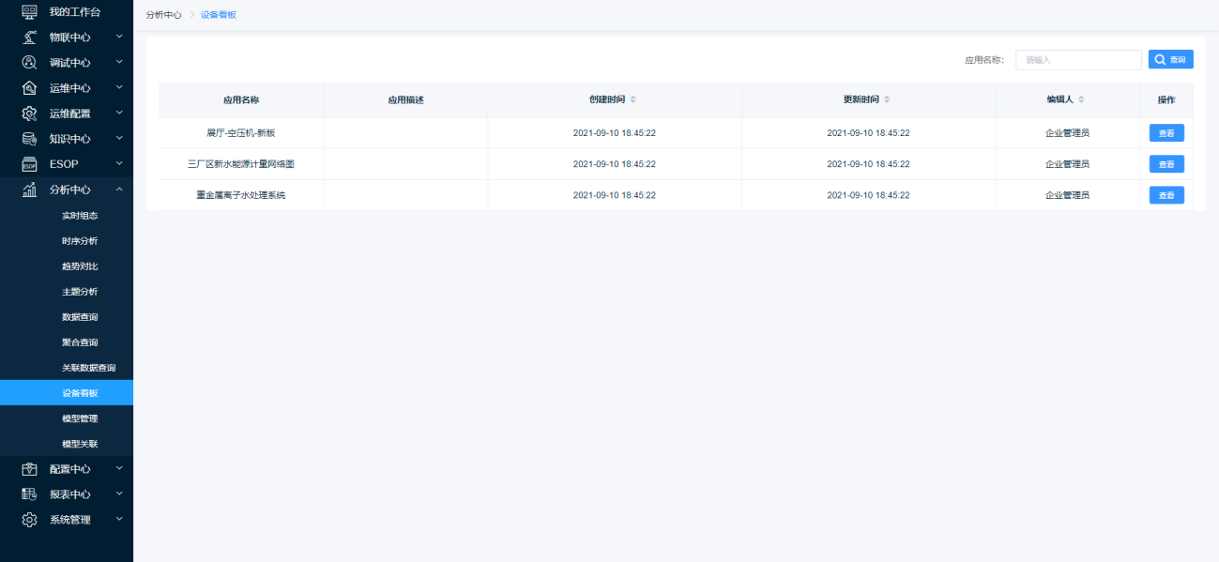Click the 查询 search button
1219x562 pixels.
[x=1170, y=60]
